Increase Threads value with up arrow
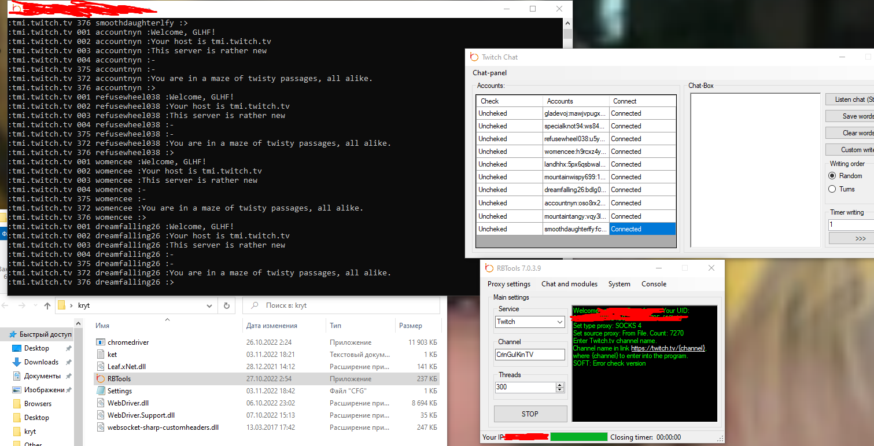 [x=559, y=384]
